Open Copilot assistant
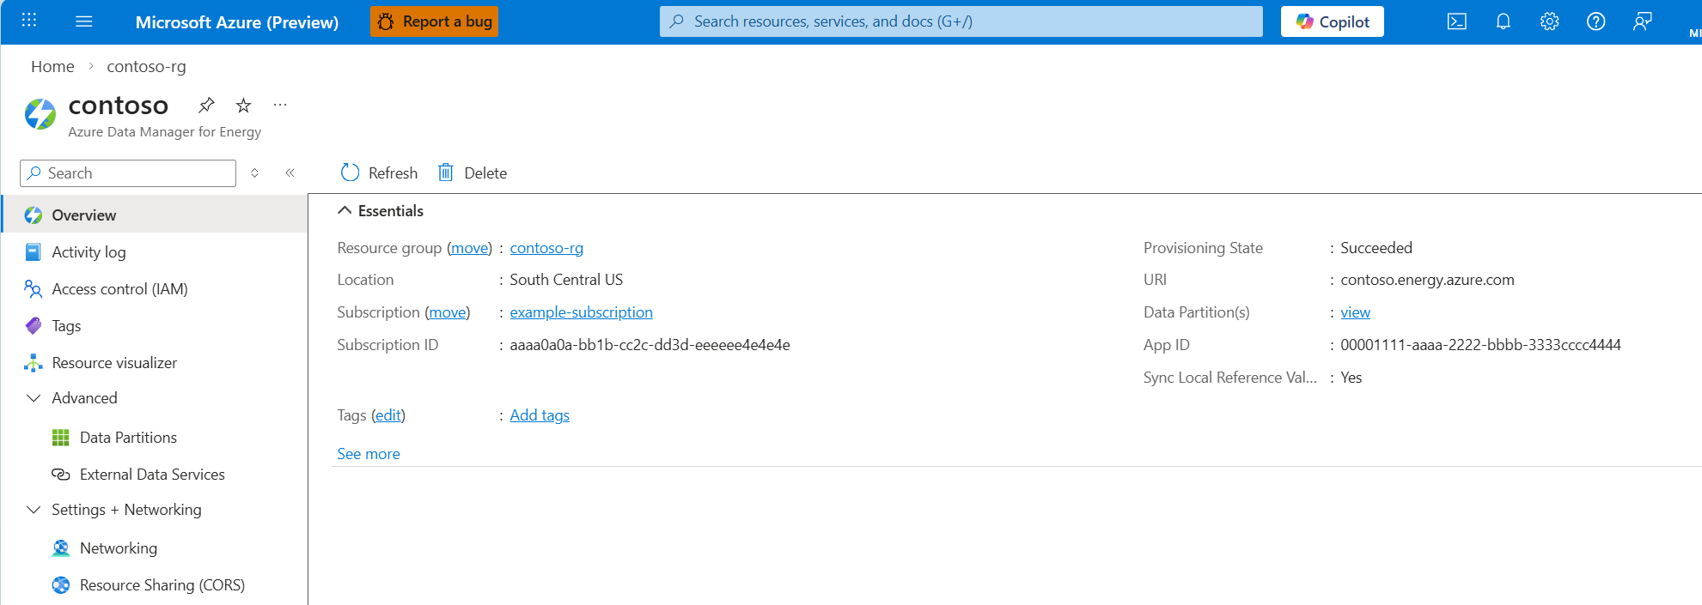 (1332, 21)
